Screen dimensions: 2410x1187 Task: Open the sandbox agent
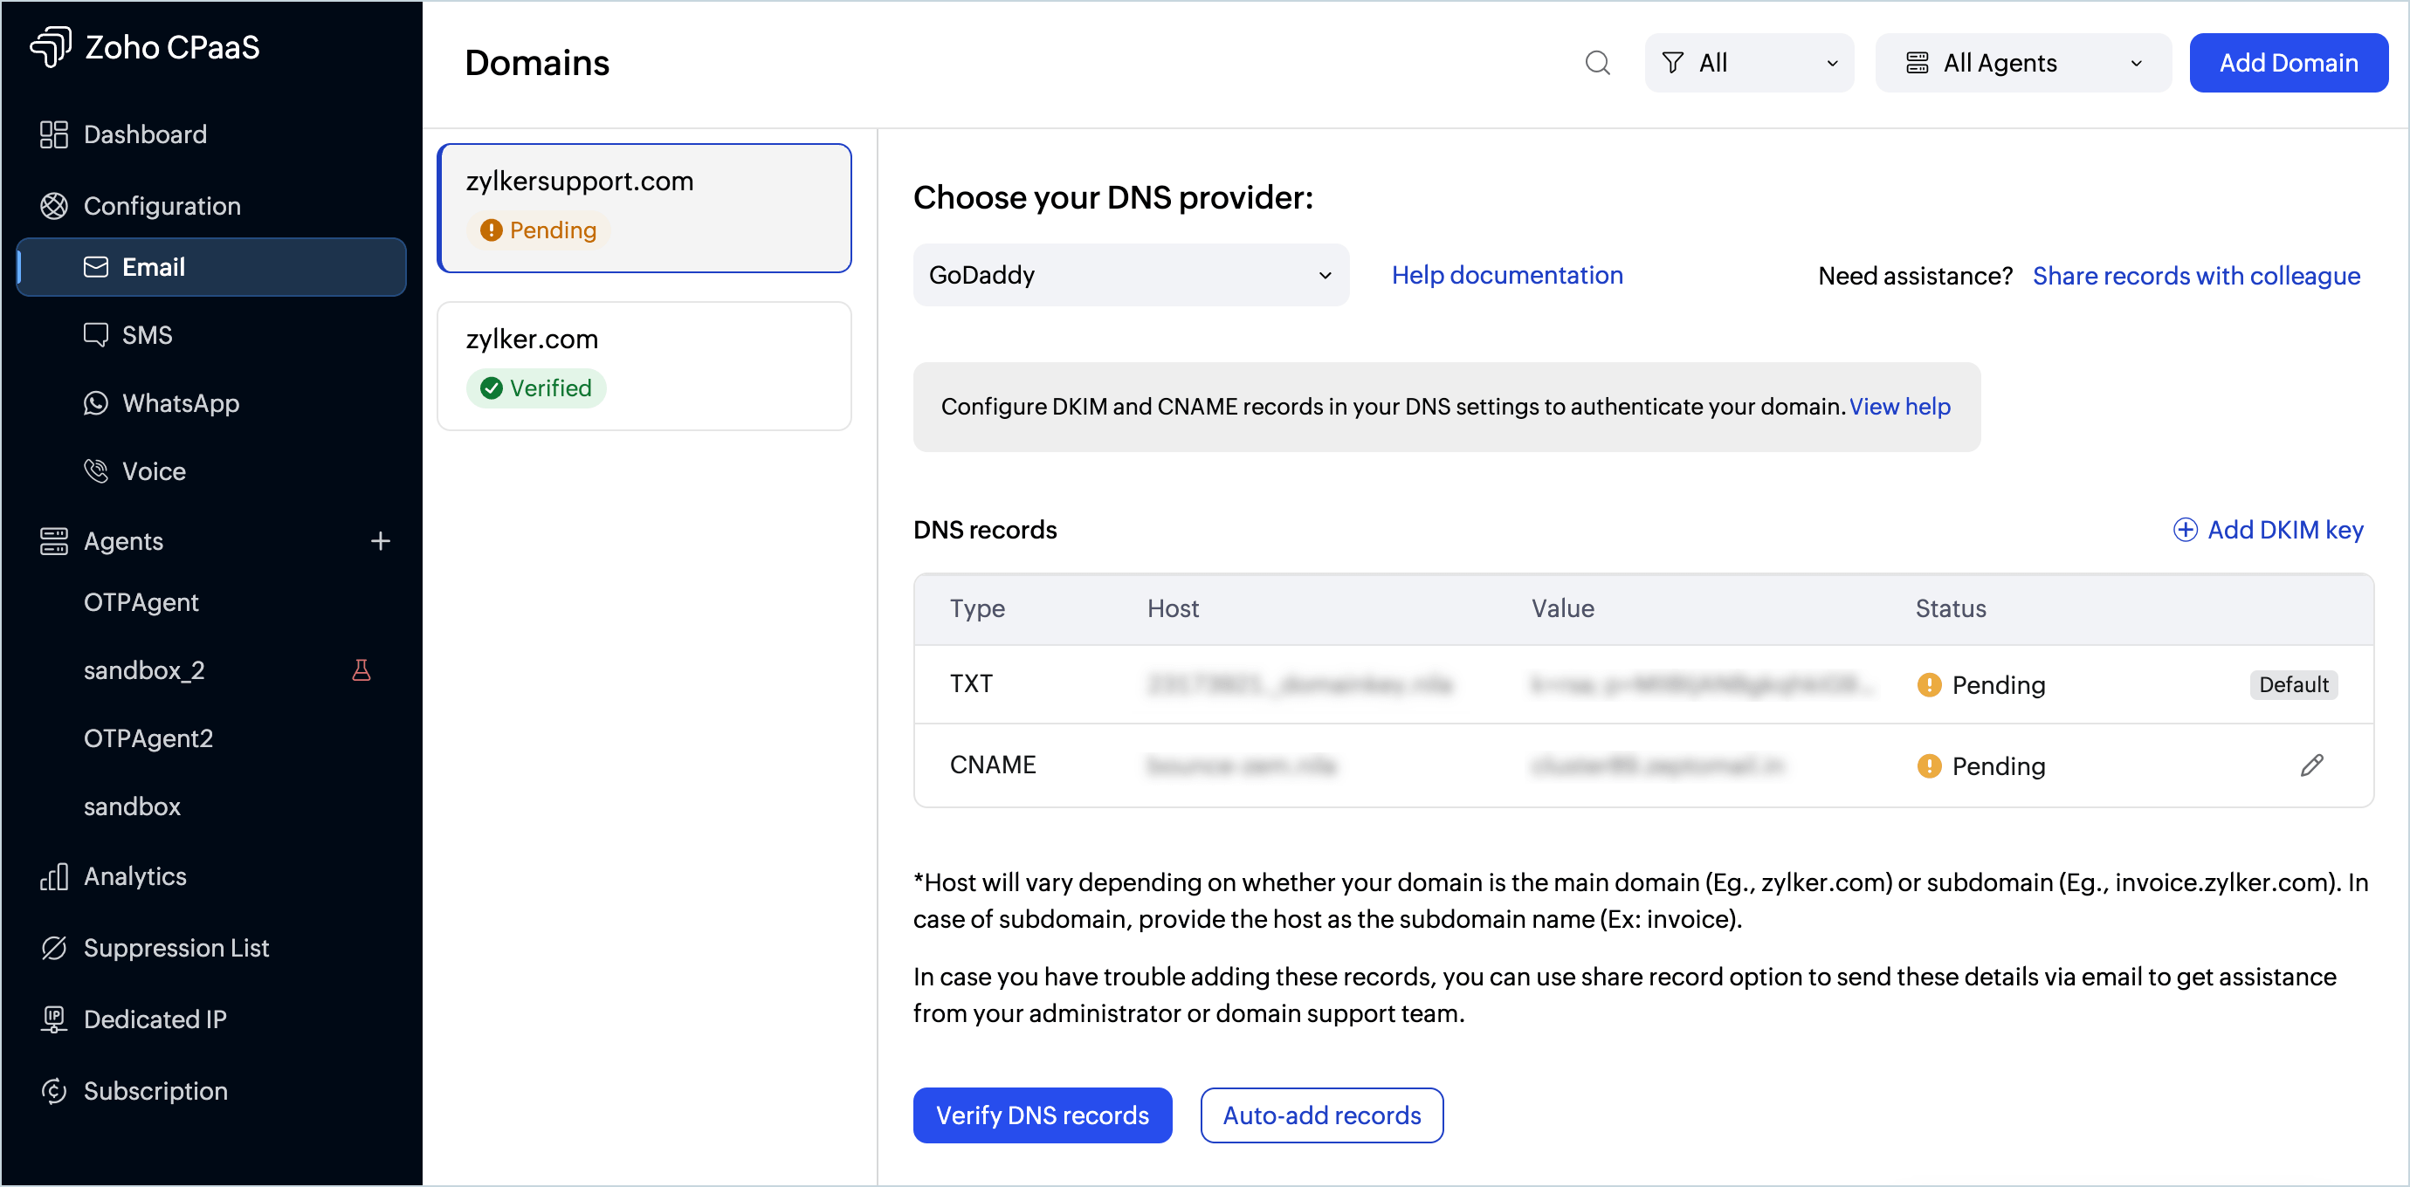click(x=132, y=806)
